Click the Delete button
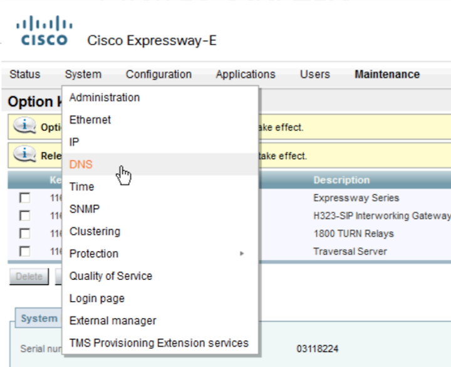 29,276
